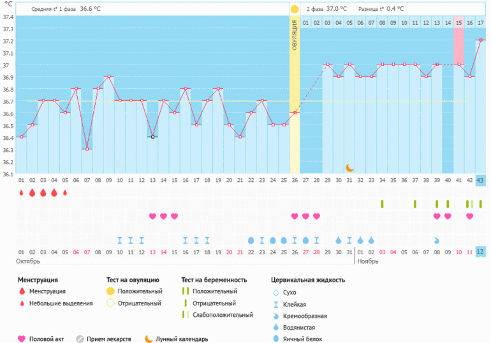Click the orange crescent moon on cycle day 31

pyautogui.click(x=349, y=167)
